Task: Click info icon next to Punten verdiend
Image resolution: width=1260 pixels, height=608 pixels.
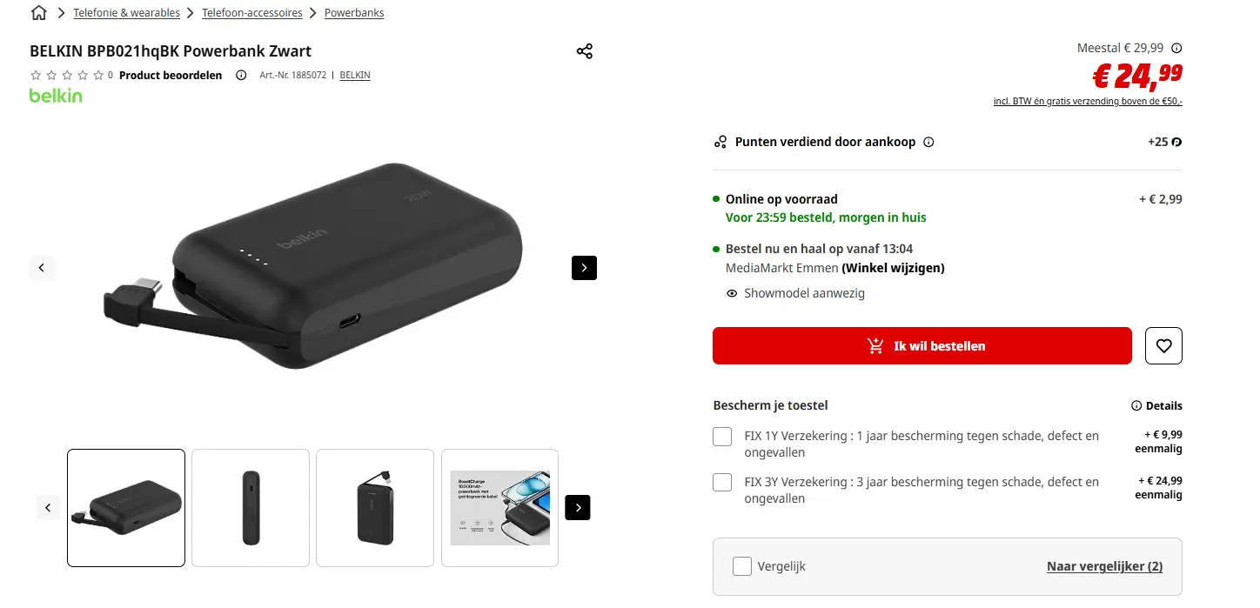Action: [928, 142]
